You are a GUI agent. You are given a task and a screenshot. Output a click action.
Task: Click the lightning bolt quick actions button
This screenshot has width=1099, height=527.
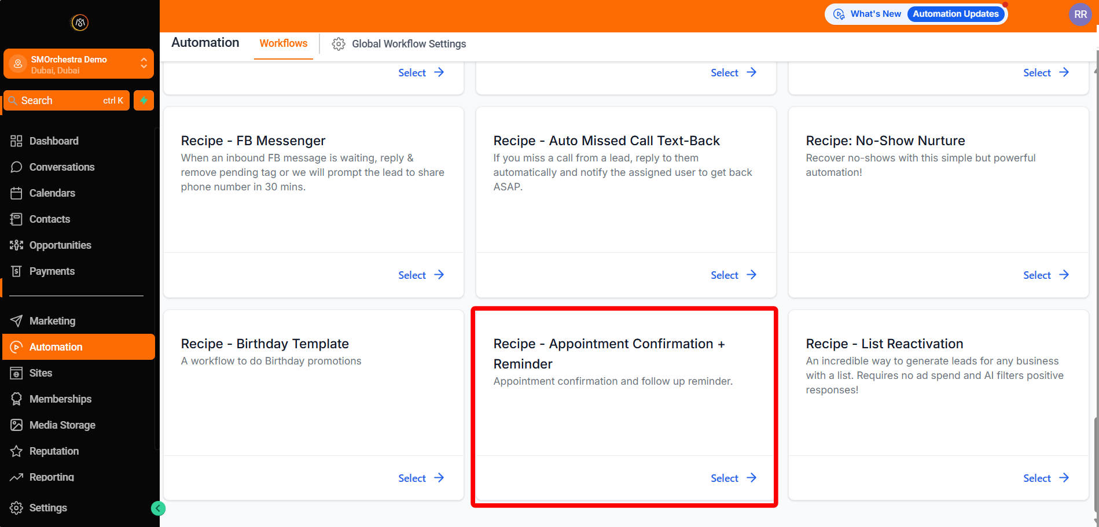click(144, 101)
